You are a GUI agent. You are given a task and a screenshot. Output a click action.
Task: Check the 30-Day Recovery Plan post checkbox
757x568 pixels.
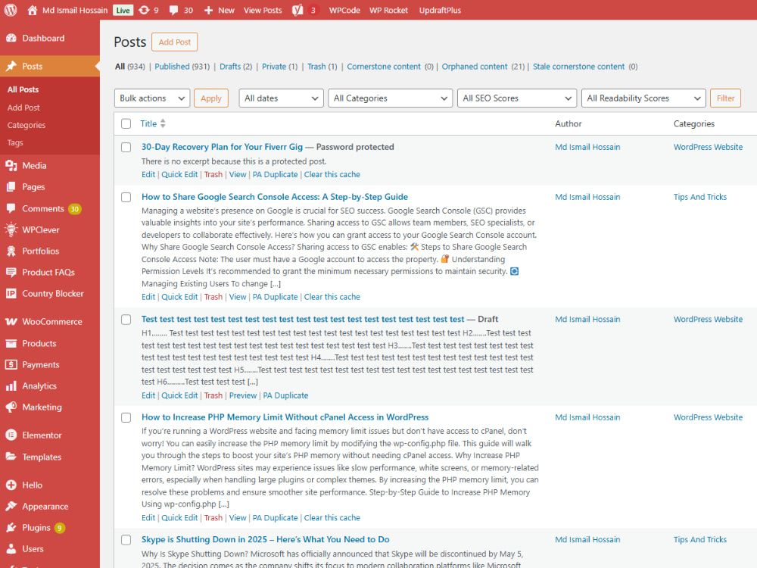126,148
